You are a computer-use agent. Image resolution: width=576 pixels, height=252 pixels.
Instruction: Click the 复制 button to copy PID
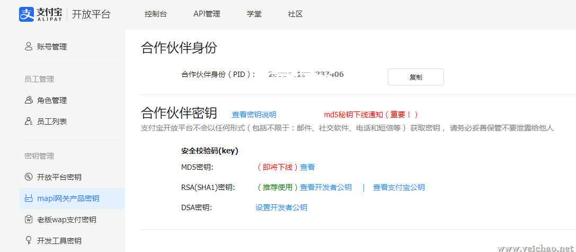point(416,77)
